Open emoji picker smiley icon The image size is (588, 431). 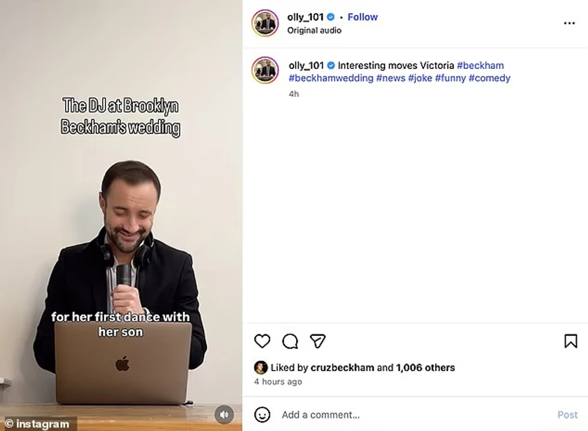coord(262,415)
